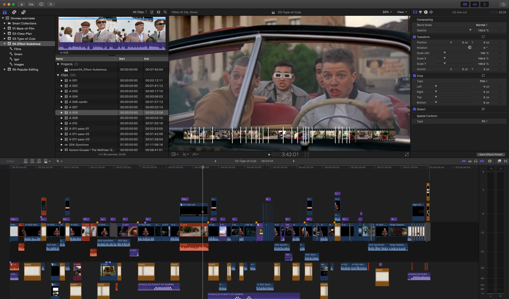Show the Titles and Generators sidebar
509x299 pixels.
[x=23, y=12]
